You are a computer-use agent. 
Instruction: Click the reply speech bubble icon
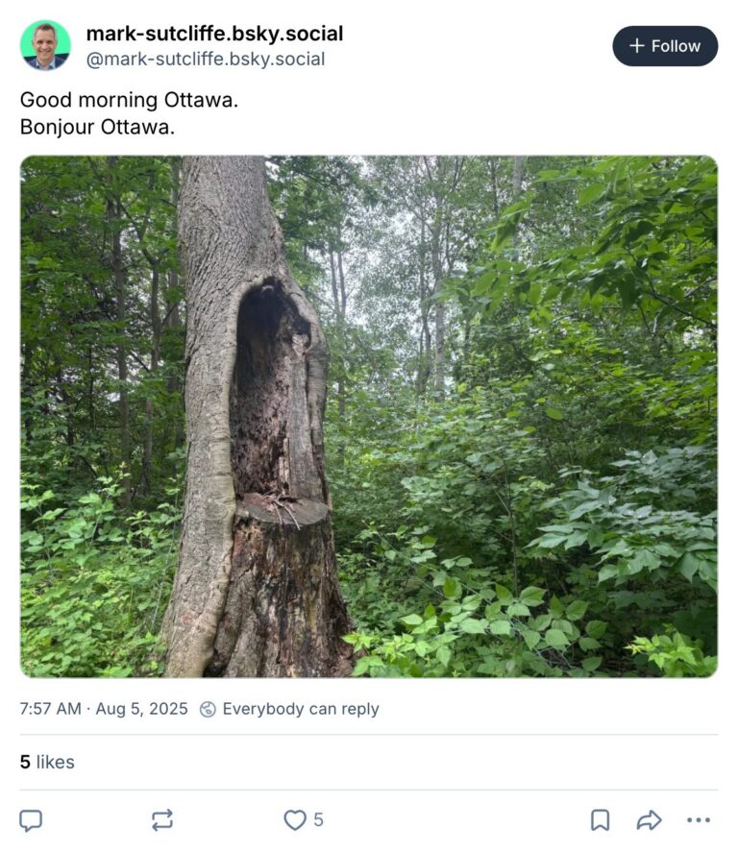pyautogui.click(x=31, y=820)
